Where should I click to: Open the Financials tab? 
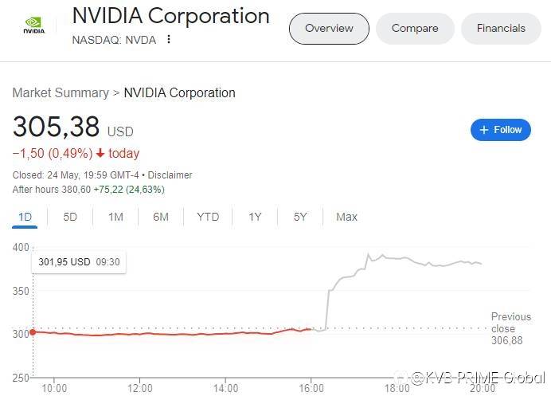tap(501, 29)
